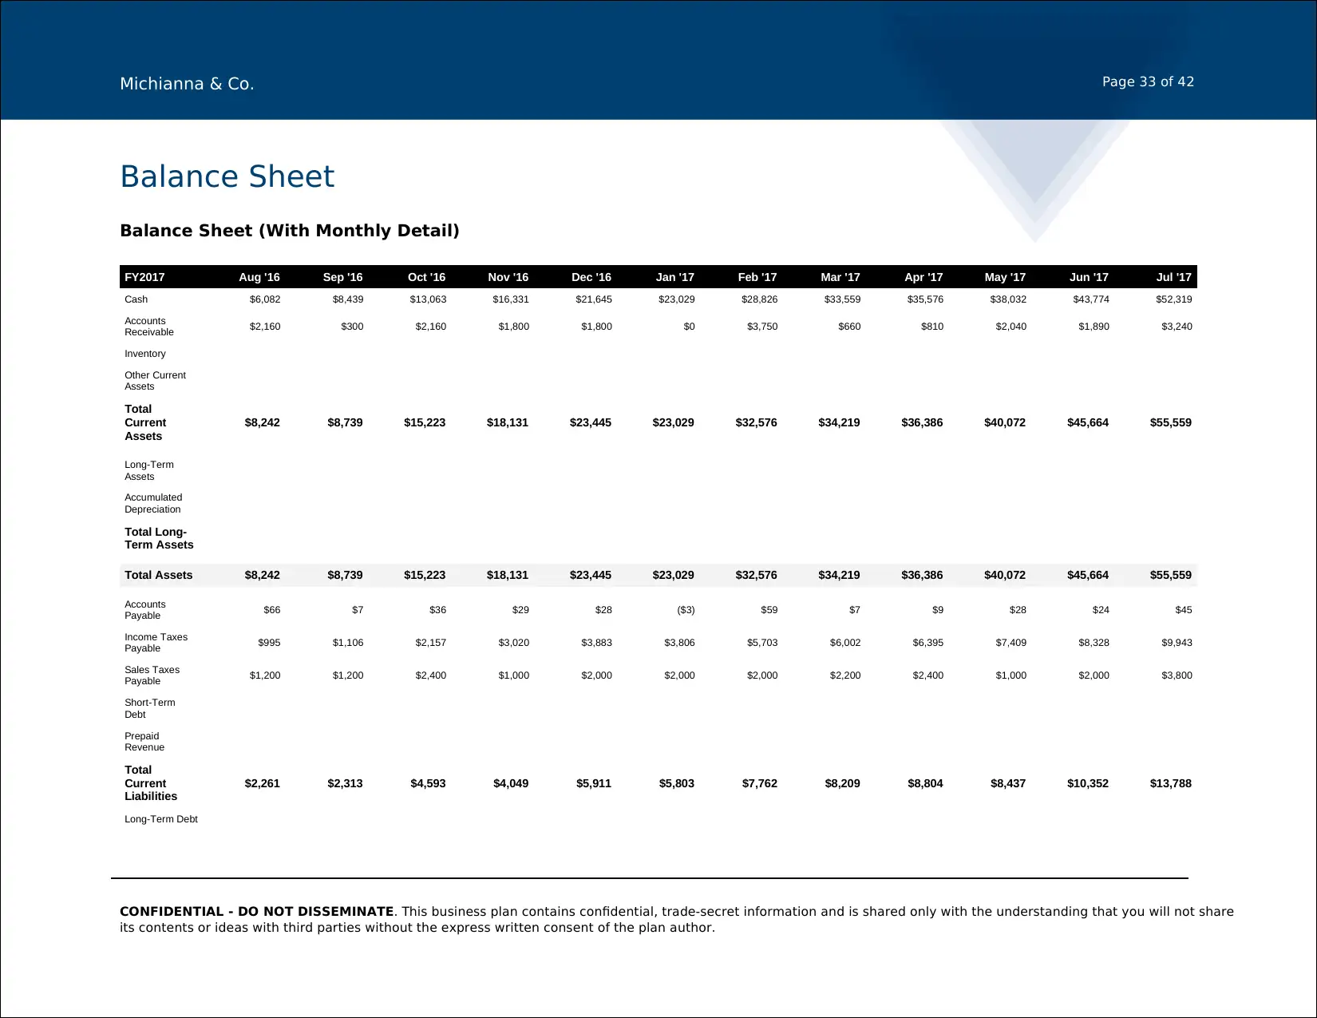Click the FY2017 column header
The image size is (1317, 1018).
[144, 277]
